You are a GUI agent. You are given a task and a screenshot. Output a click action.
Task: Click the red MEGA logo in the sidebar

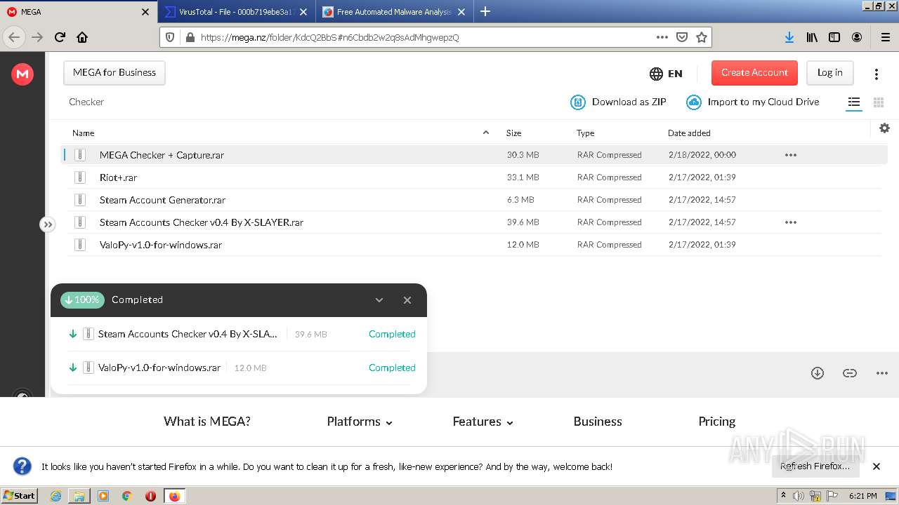click(x=22, y=74)
